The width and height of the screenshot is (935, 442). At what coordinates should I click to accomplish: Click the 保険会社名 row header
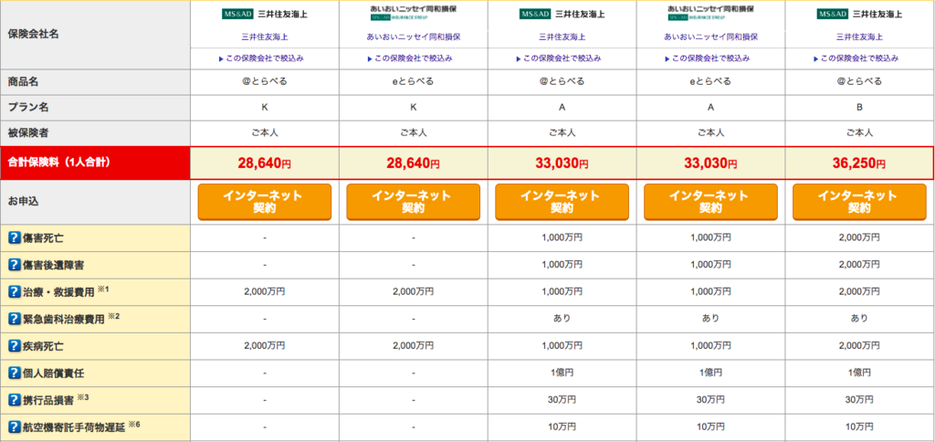[x=95, y=35]
